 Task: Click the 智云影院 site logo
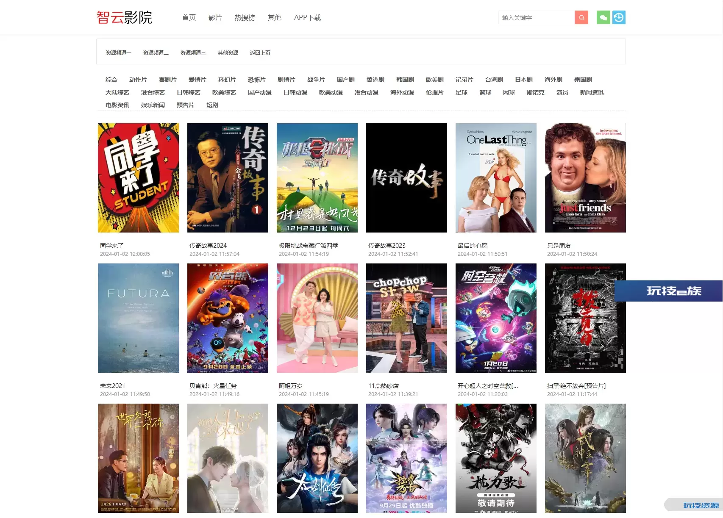coord(124,17)
